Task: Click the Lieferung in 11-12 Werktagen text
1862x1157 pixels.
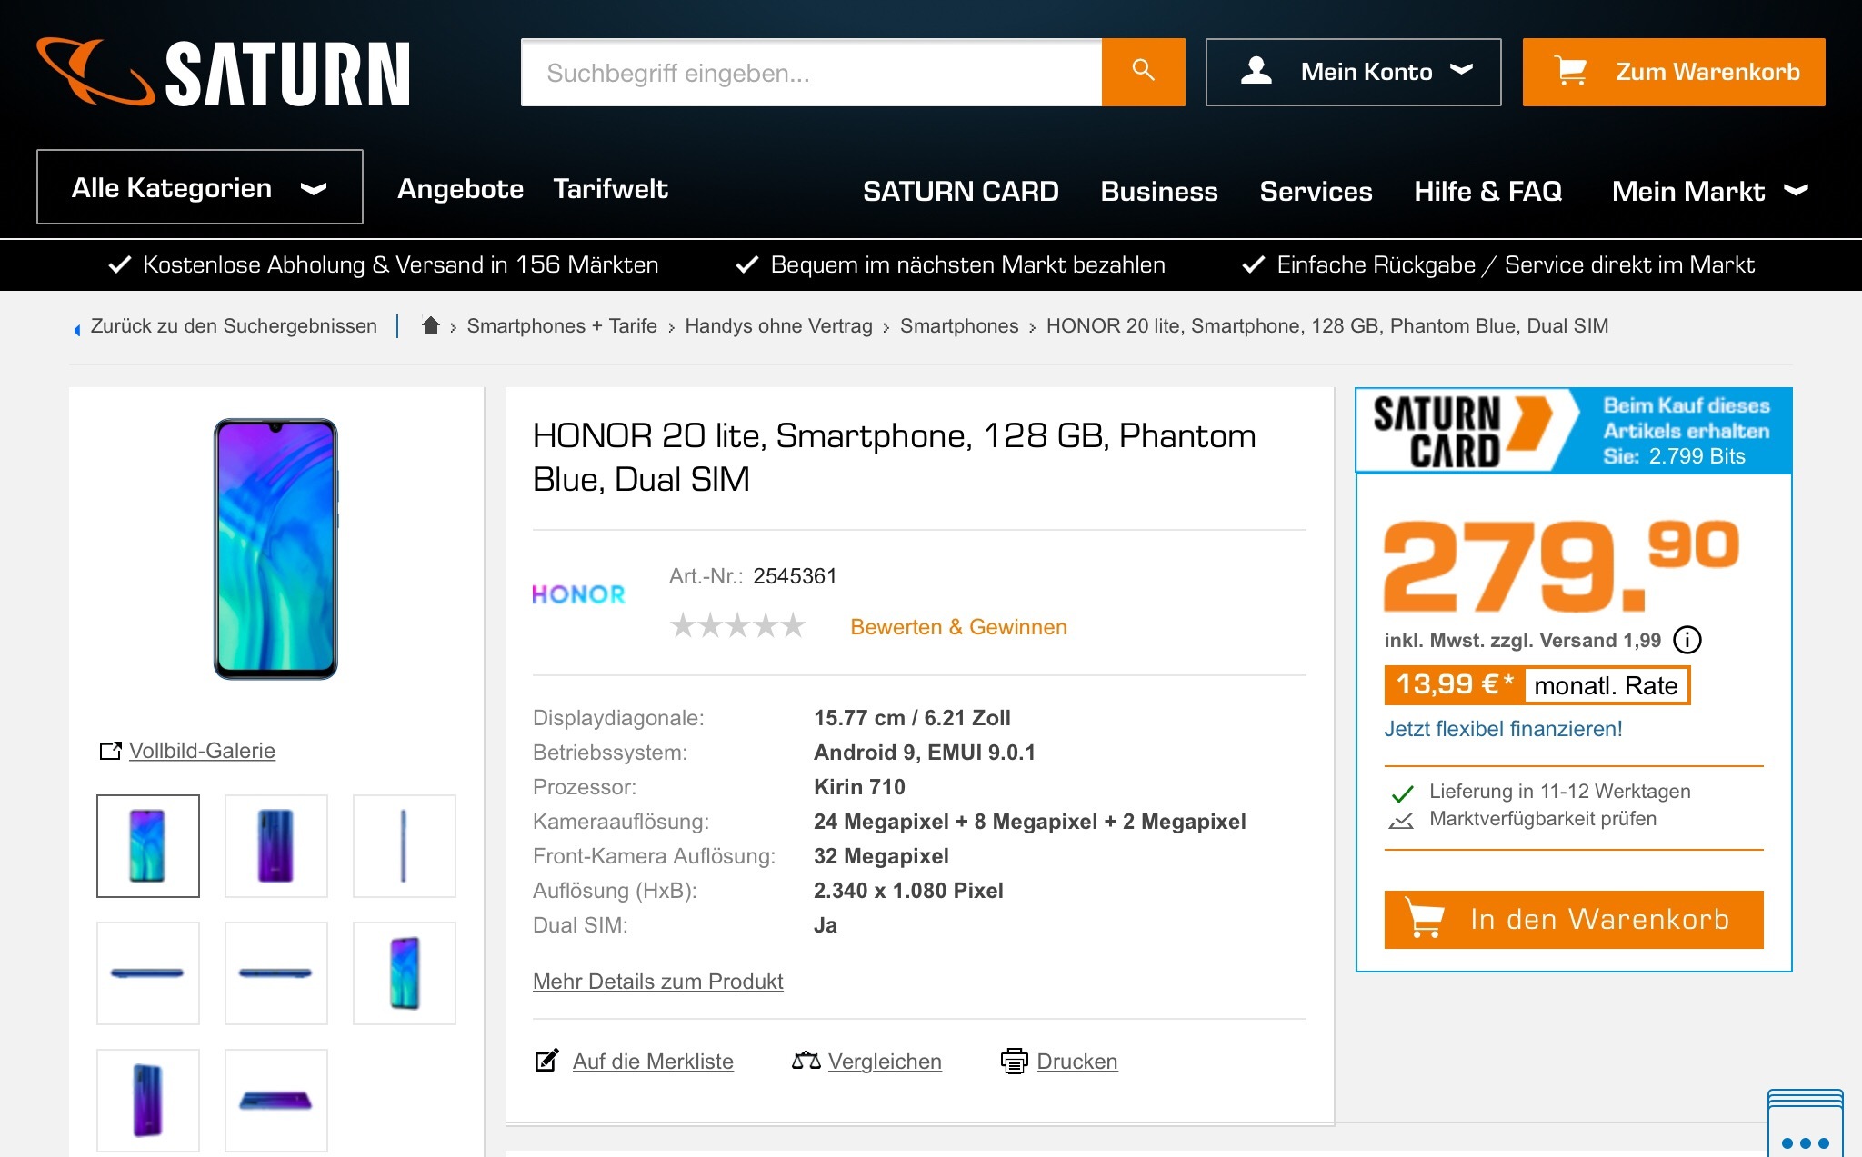Action: (1559, 792)
